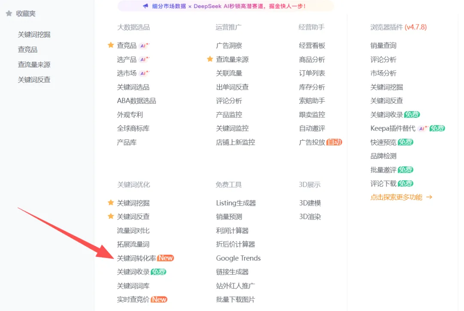Open 查竞品 in the 收藏夹 sidebar
Screen dimensions: 464x311
click(27, 50)
